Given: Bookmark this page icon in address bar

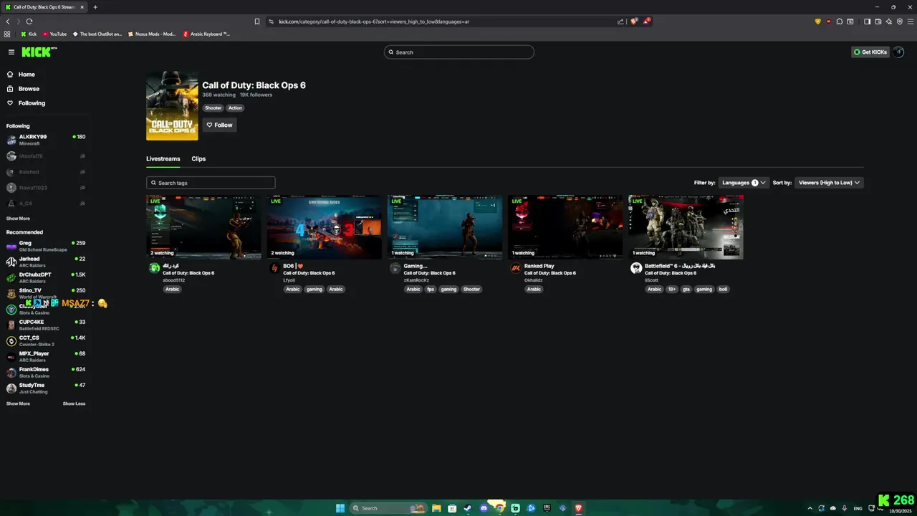Looking at the screenshot, I should [x=257, y=21].
